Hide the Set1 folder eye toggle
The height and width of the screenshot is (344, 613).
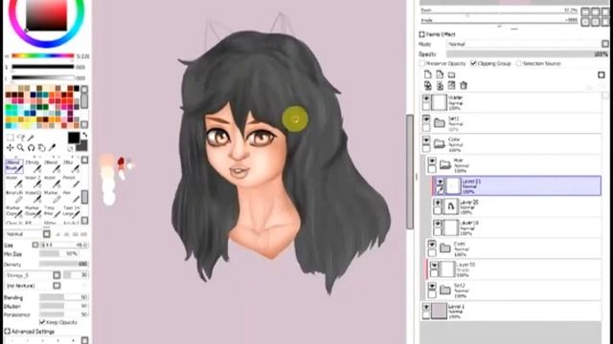point(426,118)
